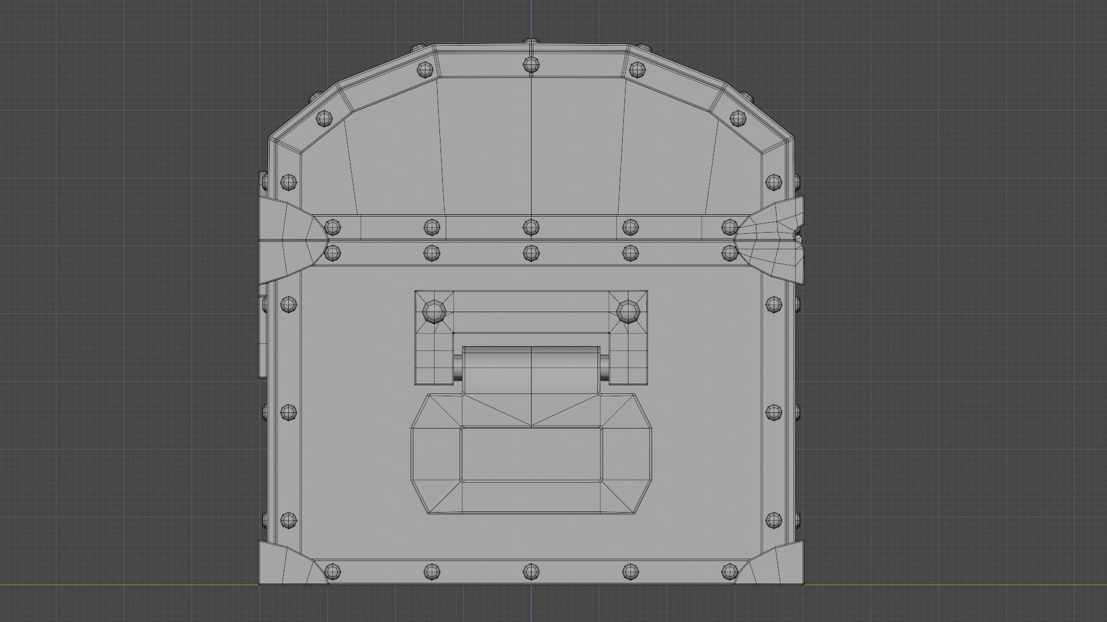The height and width of the screenshot is (622, 1107).
Task: Select the bottom-right corner bracket of chest
Action: pyautogui.click(x=769, y=563)
